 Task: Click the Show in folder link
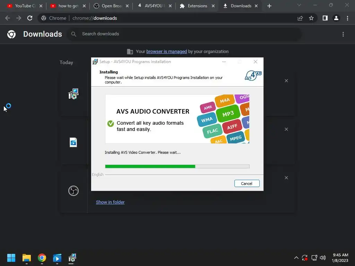pyautogui.click(x=110, y=202)
